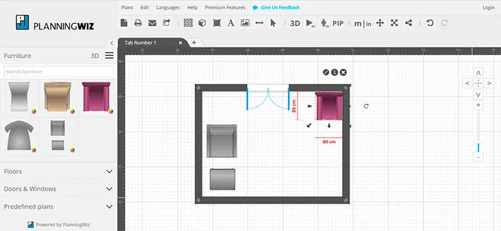This screenshot has width=501, height=231.
Task: Expand the Predefined plans section
Action: click(58, 207)
